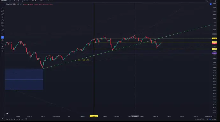Open the D interval selector

point(14,1)
